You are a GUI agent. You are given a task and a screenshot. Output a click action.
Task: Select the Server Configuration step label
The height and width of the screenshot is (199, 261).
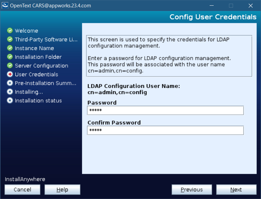click(41, 66)
